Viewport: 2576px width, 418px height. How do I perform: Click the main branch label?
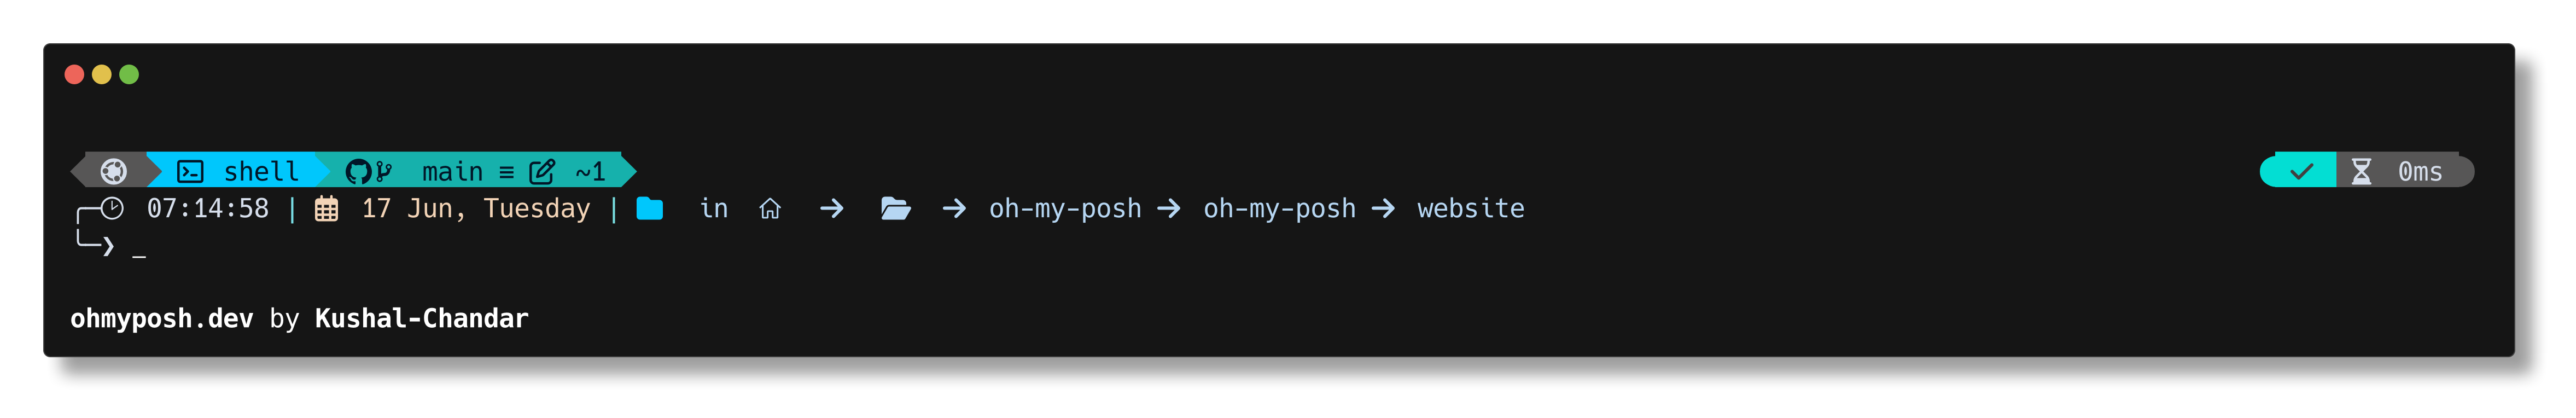click(x=452, y=172)
